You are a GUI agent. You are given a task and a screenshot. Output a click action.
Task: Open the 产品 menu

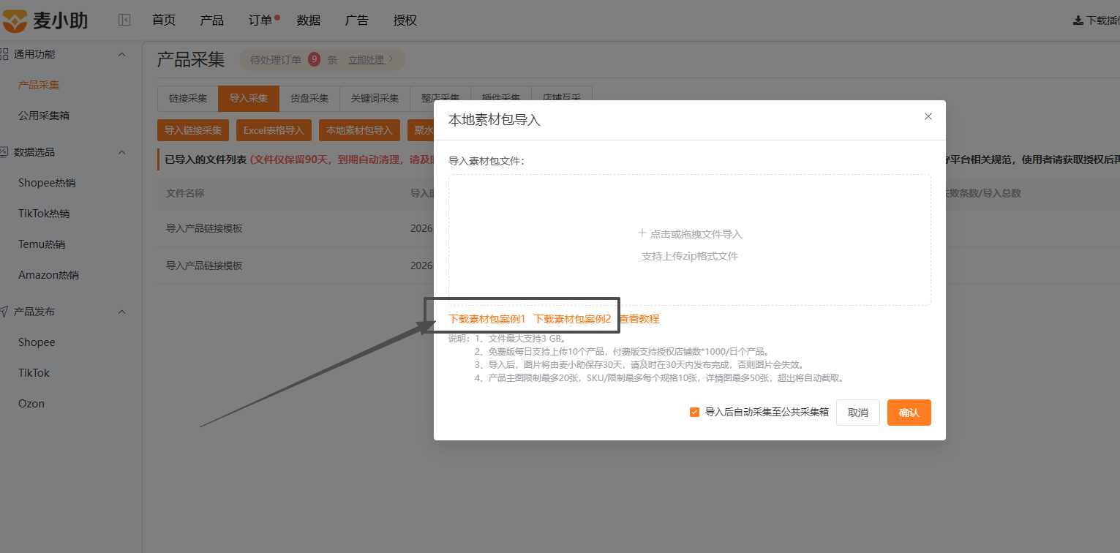[212, 20]
